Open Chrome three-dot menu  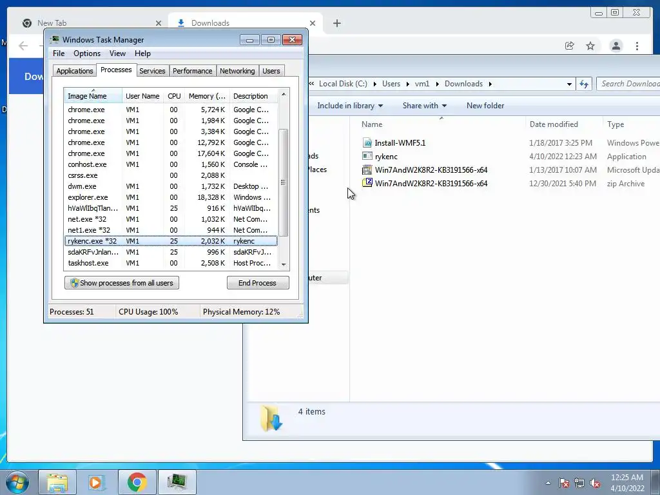point(637,46)
